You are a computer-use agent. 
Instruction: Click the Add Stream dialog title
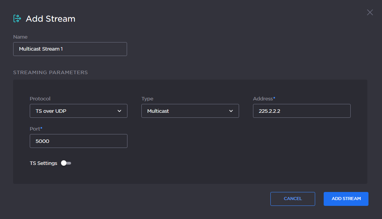[50, 19]
